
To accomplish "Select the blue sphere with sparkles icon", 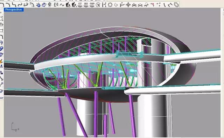I will tap(38, 5).
